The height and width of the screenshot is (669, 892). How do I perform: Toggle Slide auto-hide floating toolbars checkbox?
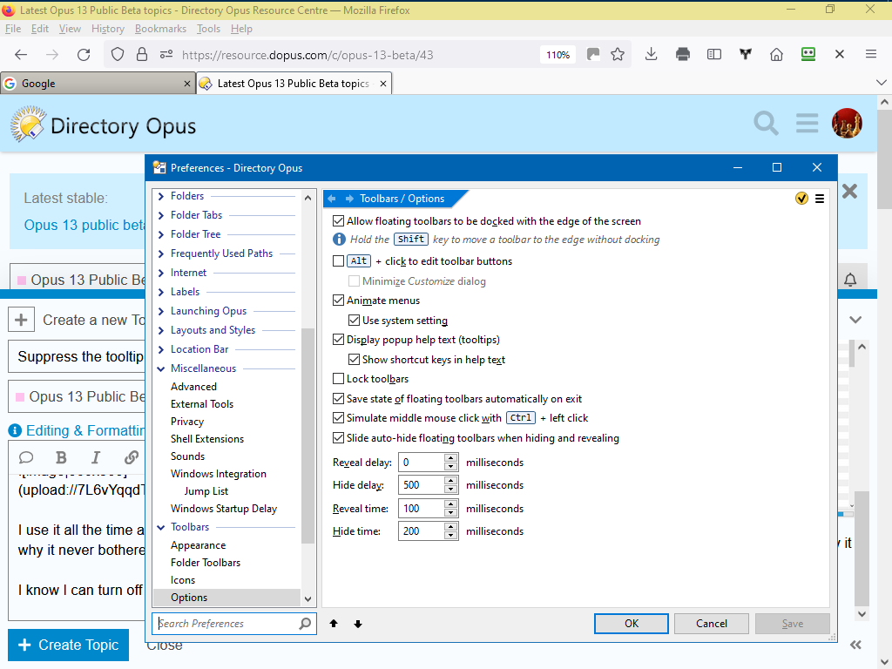click(339, 438)
